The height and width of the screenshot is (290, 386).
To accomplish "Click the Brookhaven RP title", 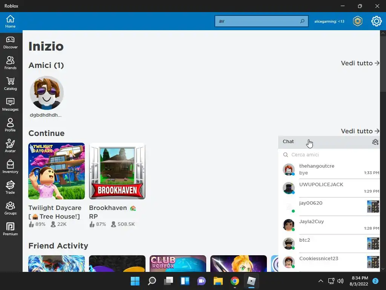I will tap(112, 212).
